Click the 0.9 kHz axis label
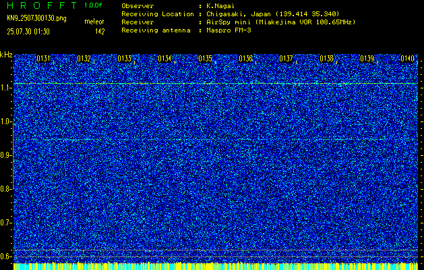The image size is (424, 270). (x=5, y=155)
